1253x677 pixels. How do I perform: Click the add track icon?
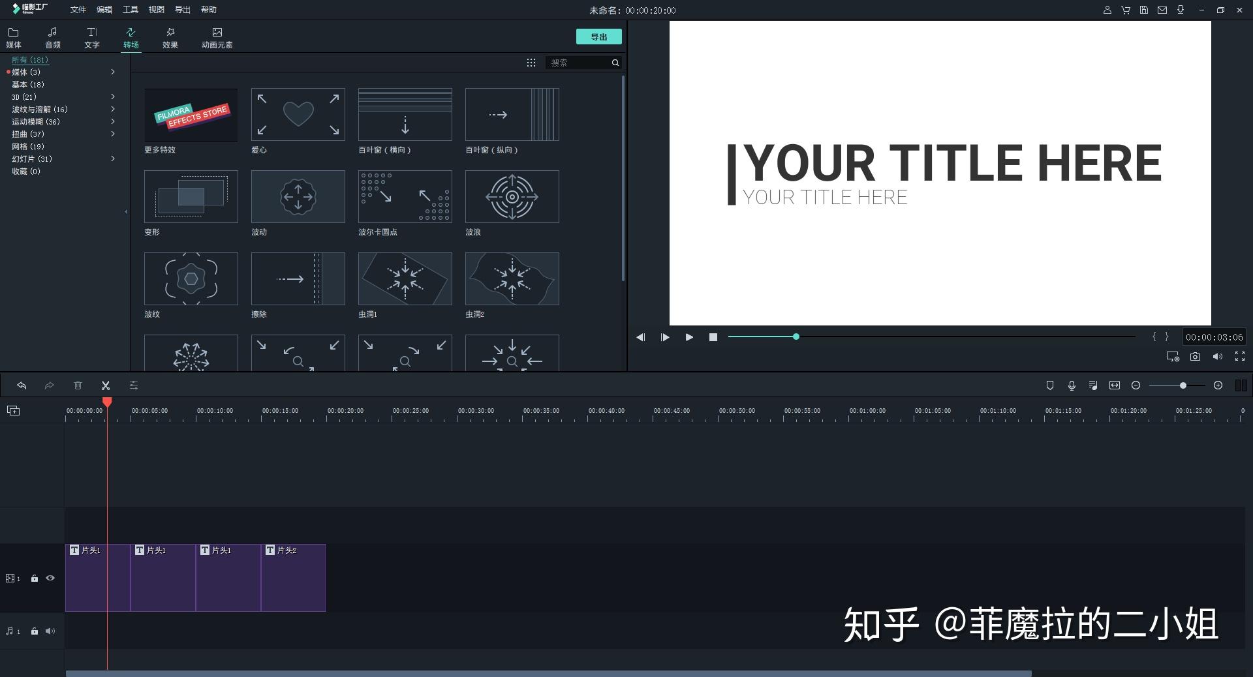[14, 410]
